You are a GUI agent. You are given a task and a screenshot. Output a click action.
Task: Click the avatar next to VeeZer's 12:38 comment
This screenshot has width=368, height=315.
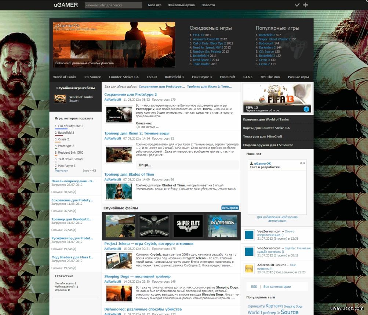click(x=249, y=235)
